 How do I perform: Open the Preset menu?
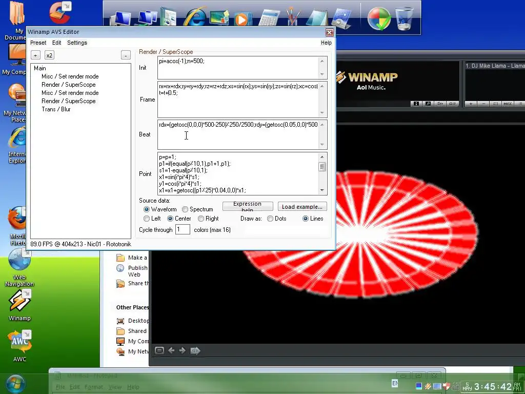(38, 43)
